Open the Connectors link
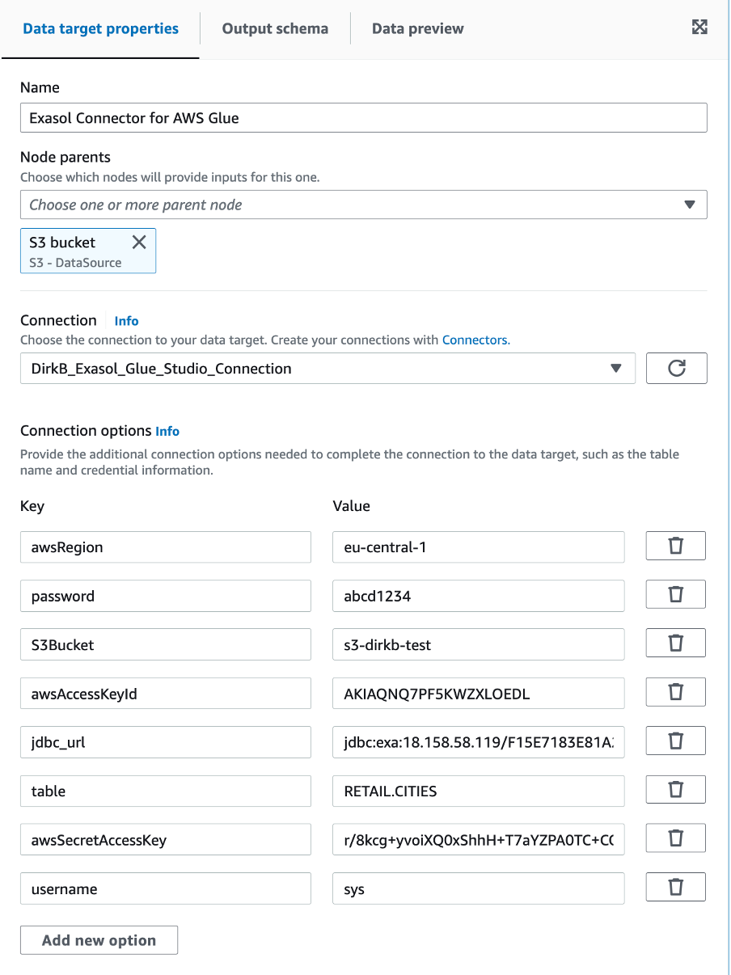 [x=475, y=340]
